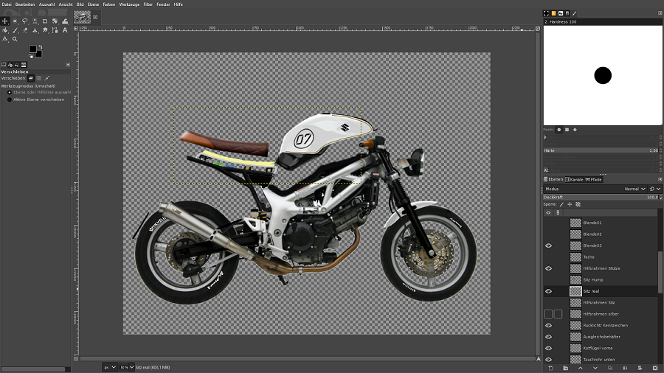
Task: Select the Hilfsrahmen Stütze layer
Action: pos(601,268)
